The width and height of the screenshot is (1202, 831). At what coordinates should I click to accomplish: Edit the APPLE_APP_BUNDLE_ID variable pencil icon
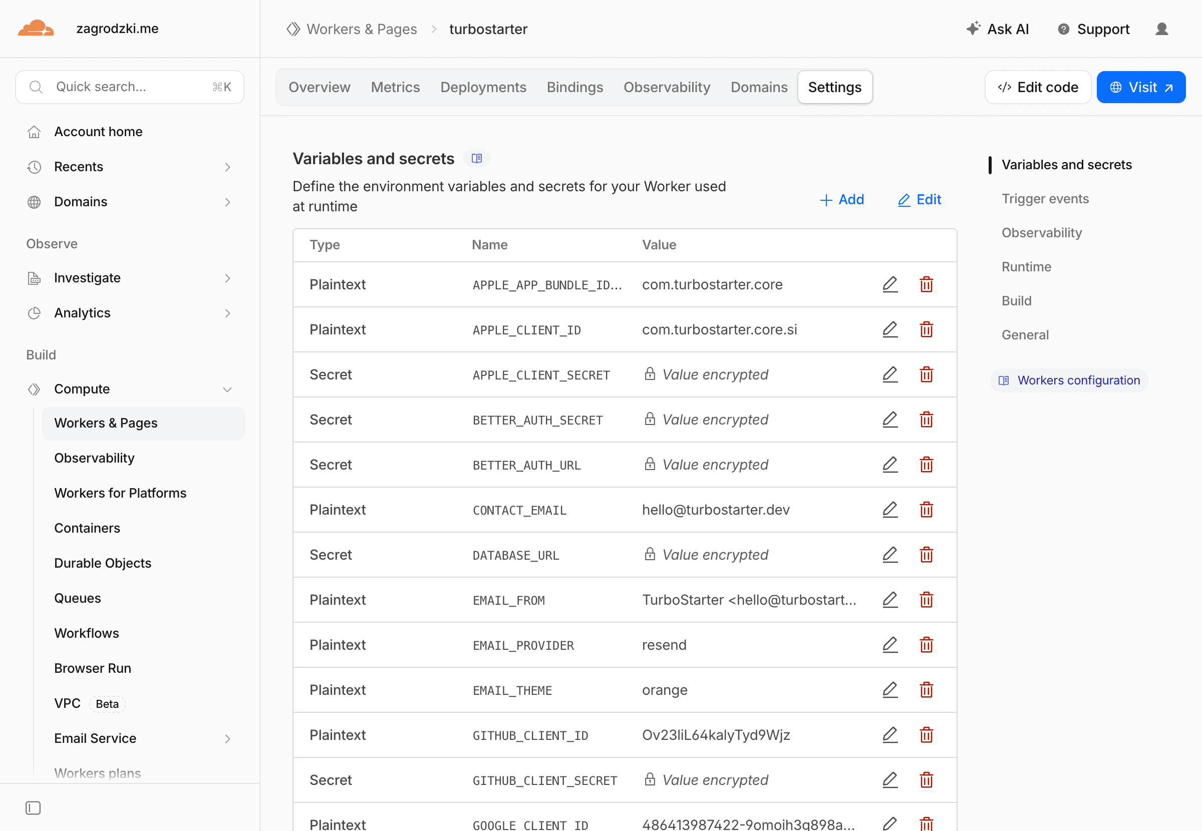click(x=890, y=284)
